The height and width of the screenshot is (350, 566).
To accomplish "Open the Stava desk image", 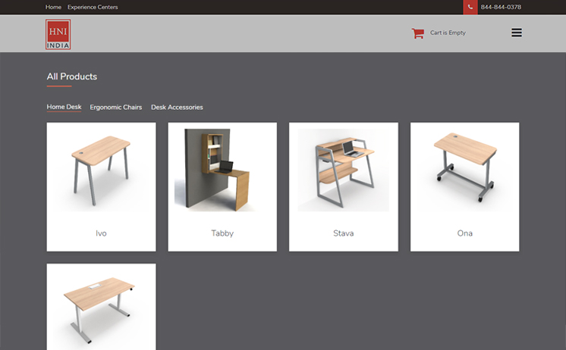I will [343, 170].
